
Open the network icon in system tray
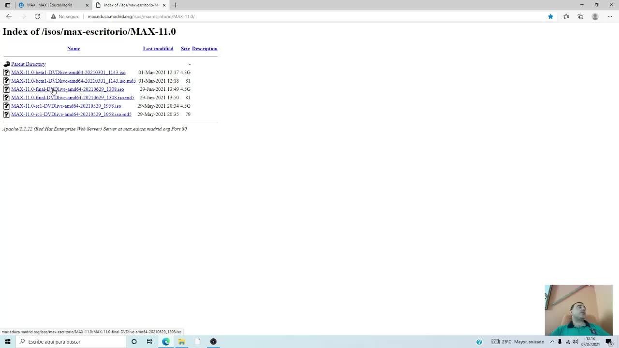pyautogui.click(x=568, y=342)
